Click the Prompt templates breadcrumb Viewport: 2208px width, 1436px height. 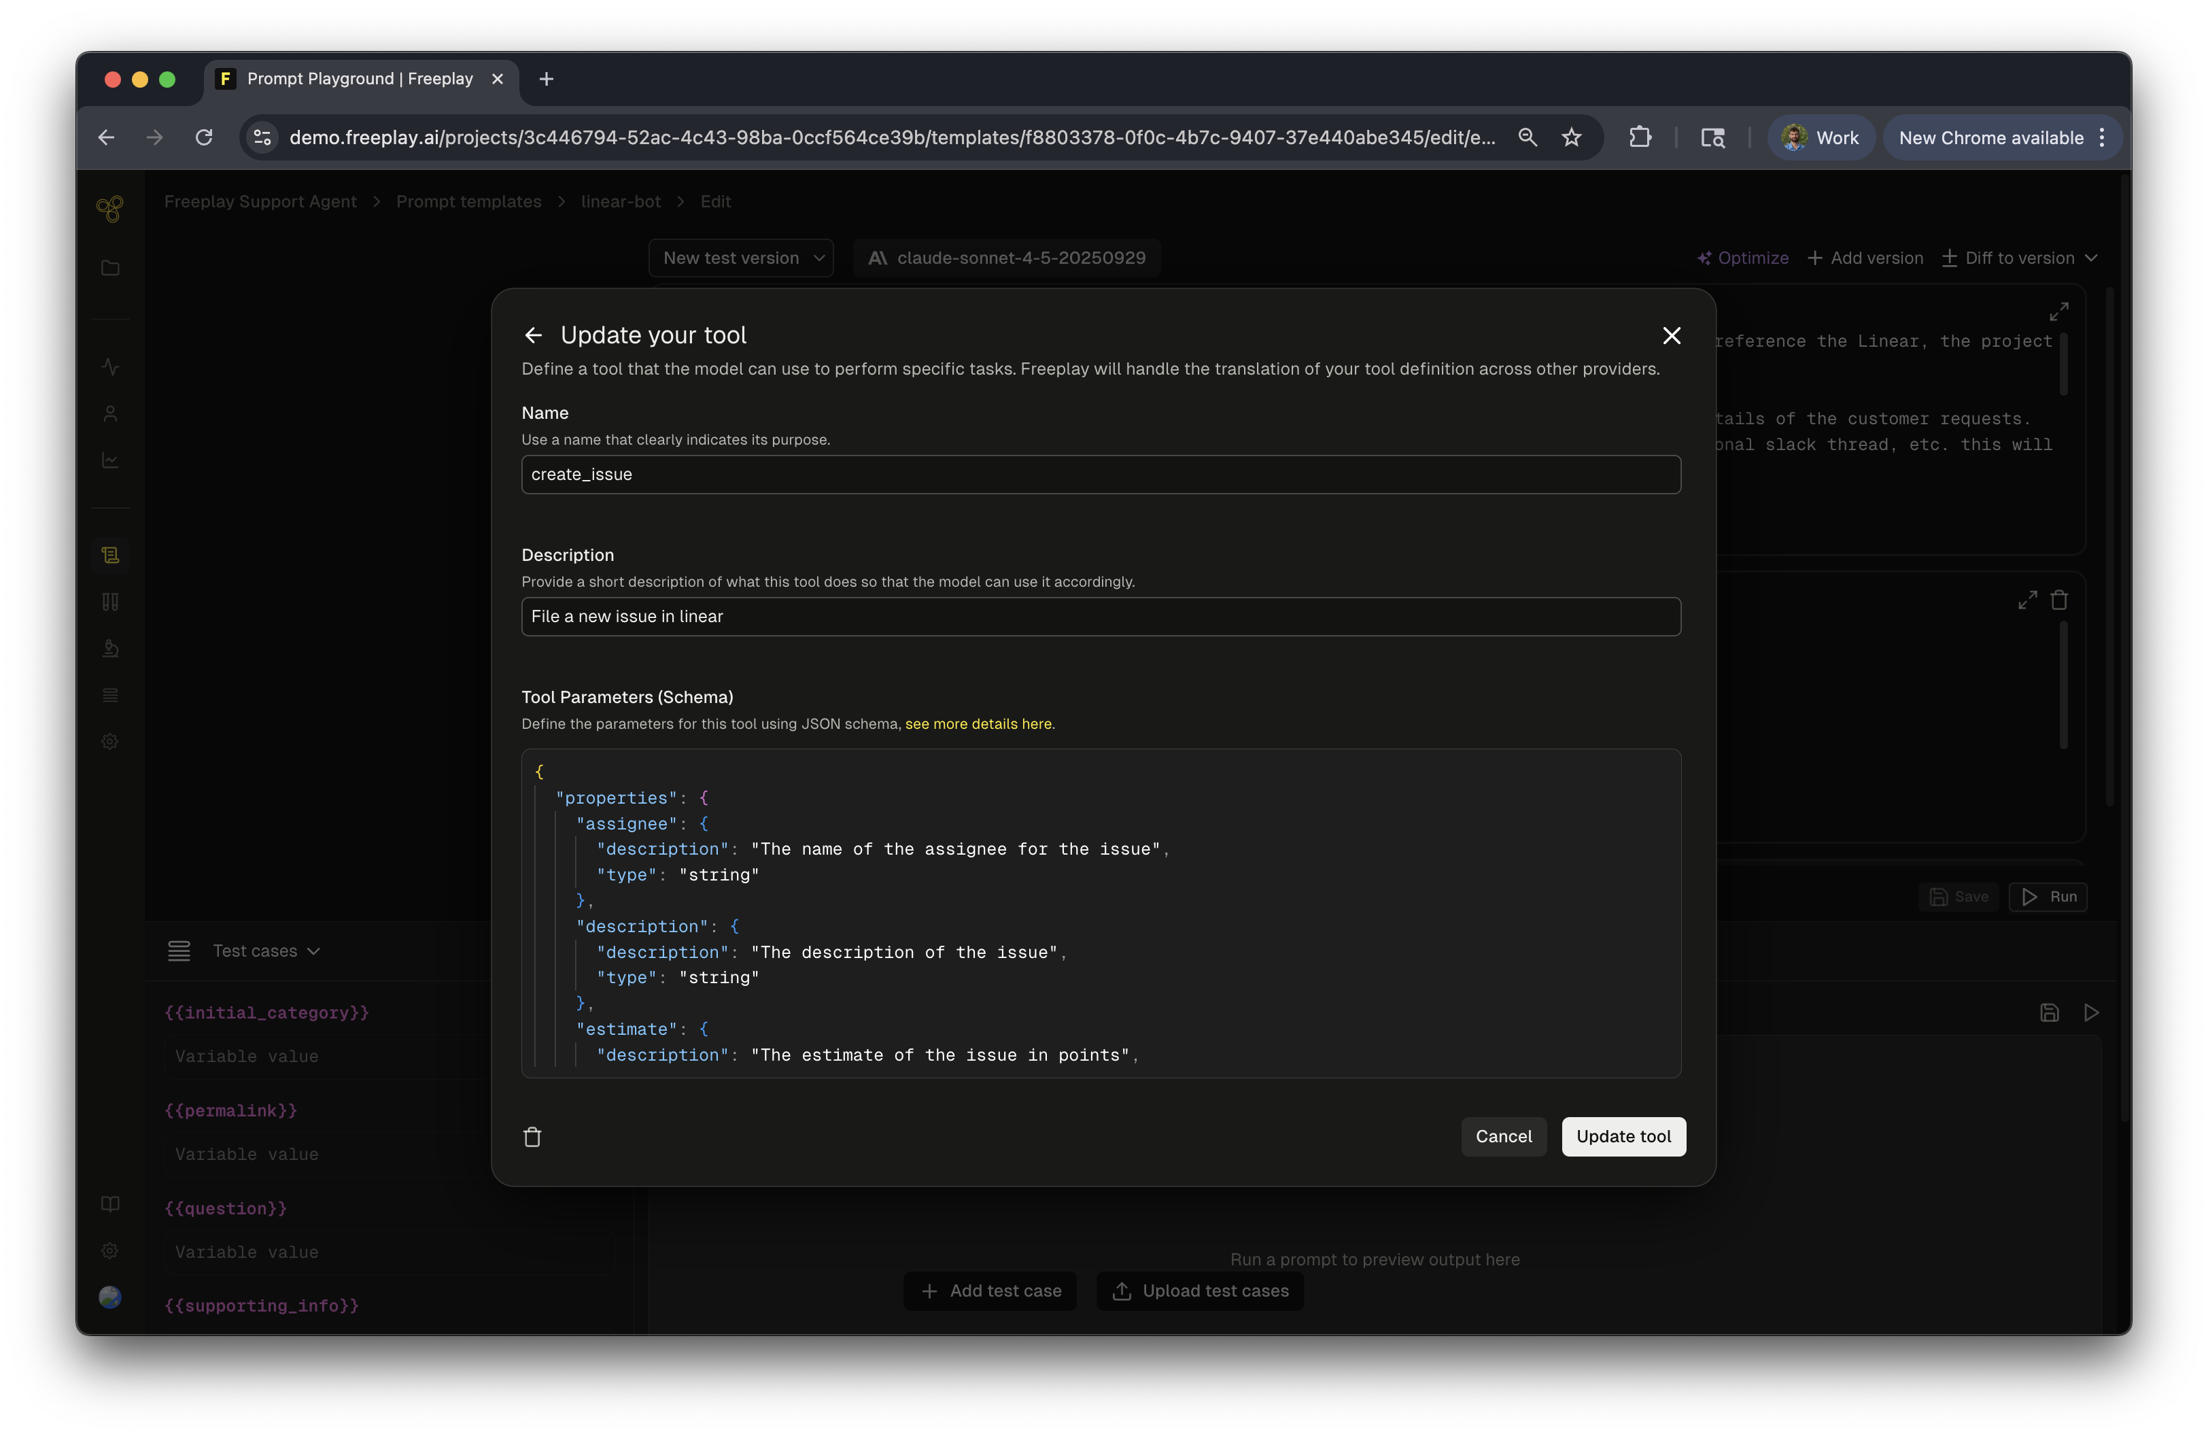point(468,201)
